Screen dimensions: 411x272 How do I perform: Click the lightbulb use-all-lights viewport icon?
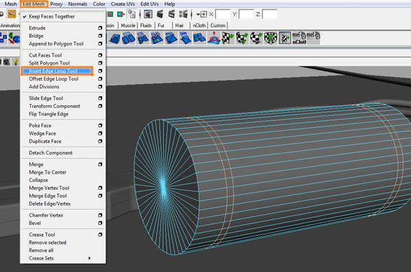pos(16,62)
